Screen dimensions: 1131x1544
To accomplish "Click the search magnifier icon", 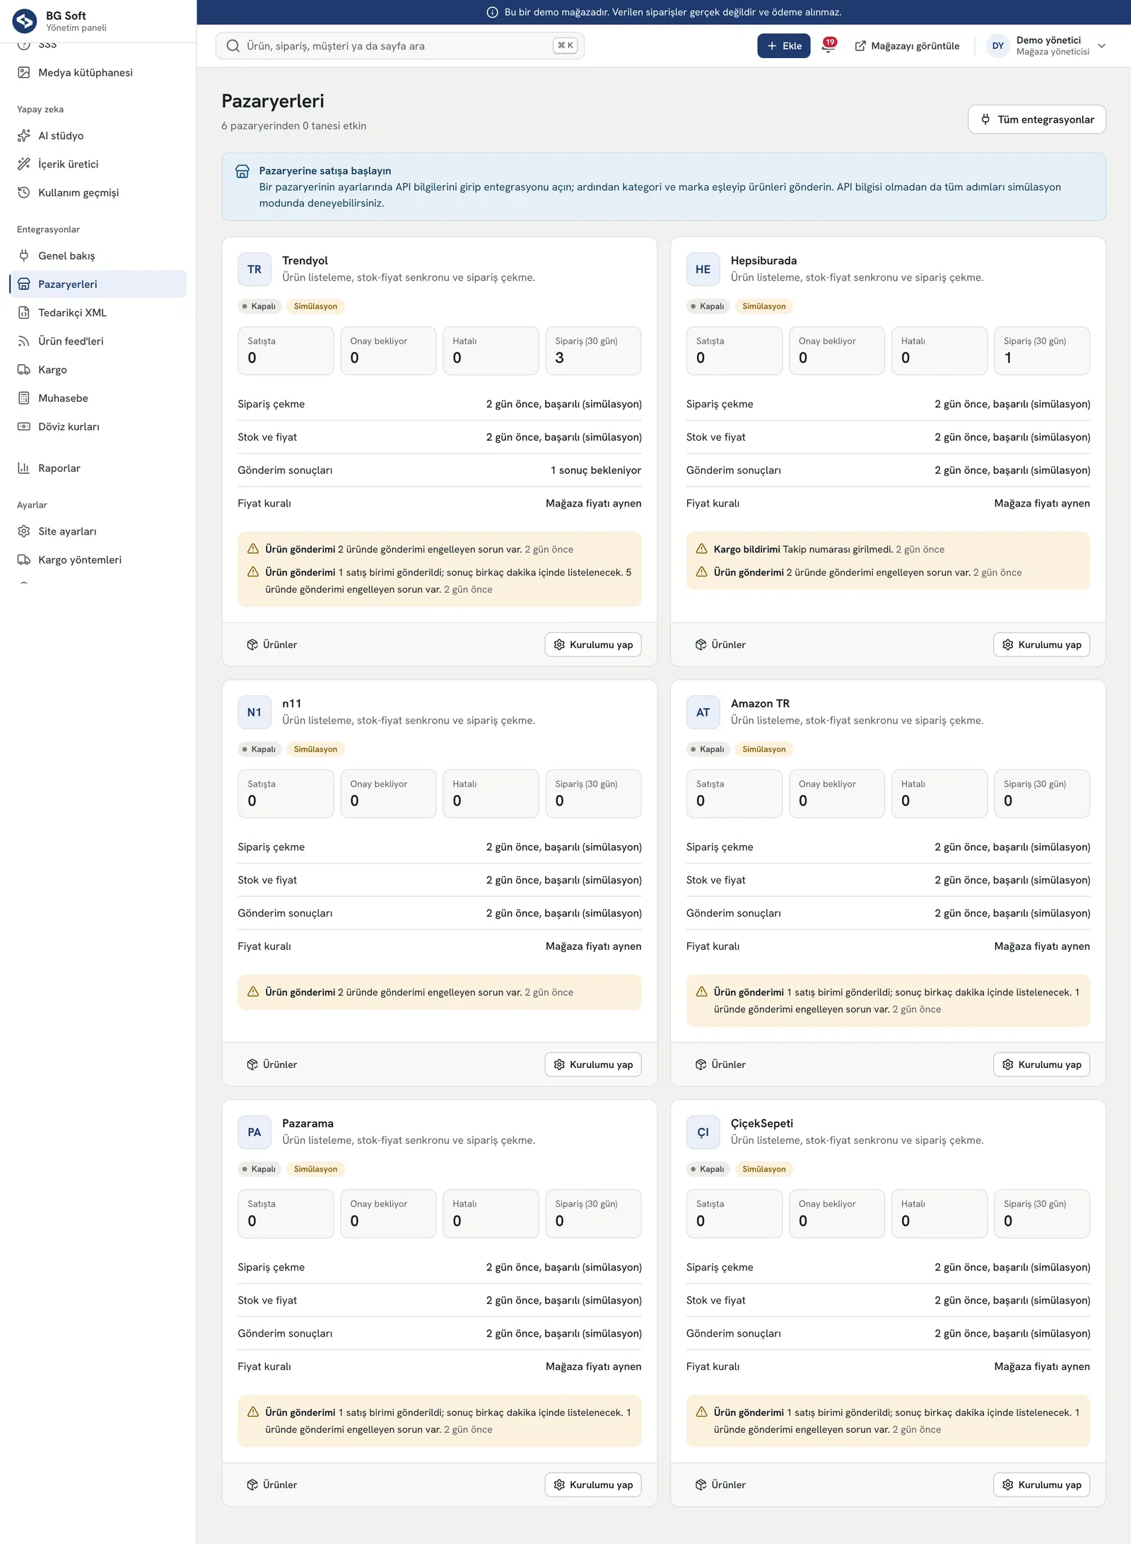I will tap(233, 46).
